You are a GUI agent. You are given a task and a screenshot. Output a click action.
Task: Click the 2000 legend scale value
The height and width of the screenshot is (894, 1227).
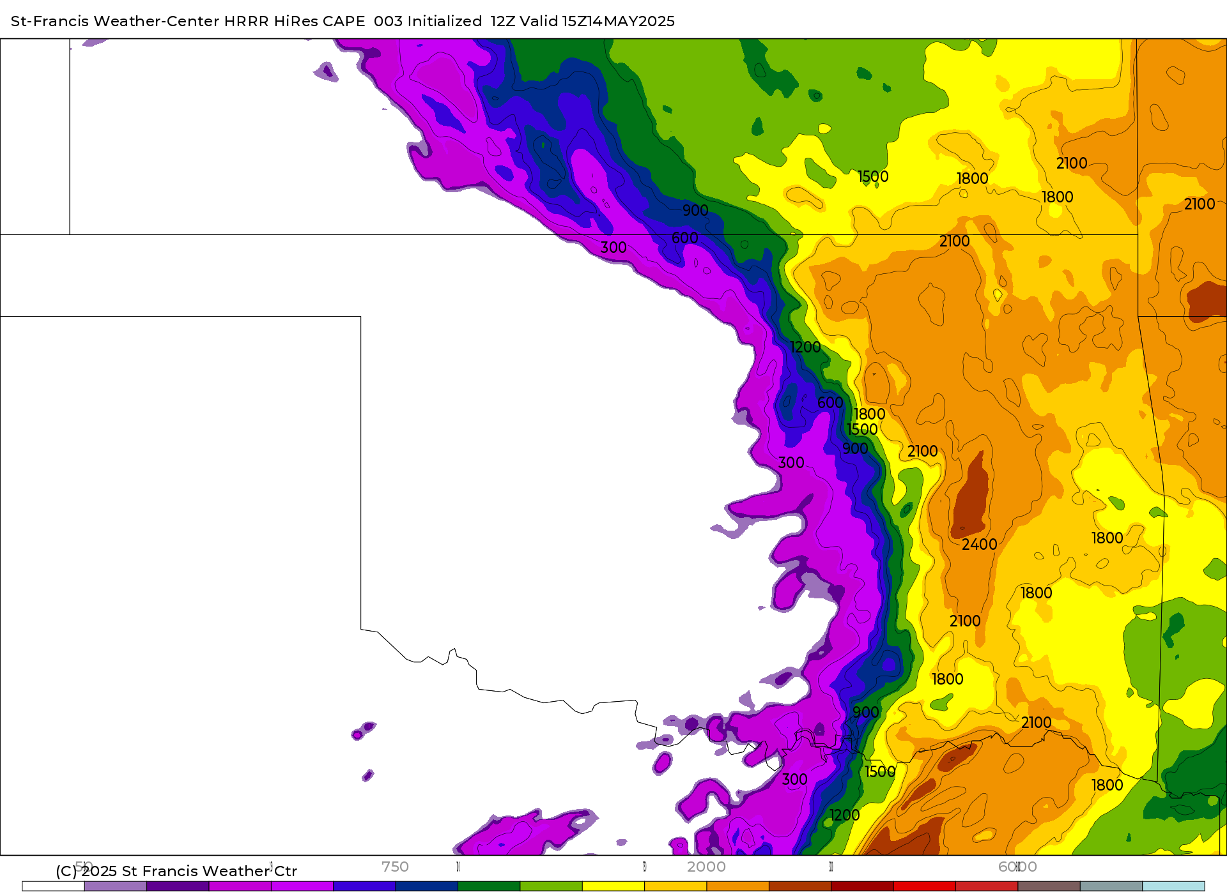pos(706,867)
